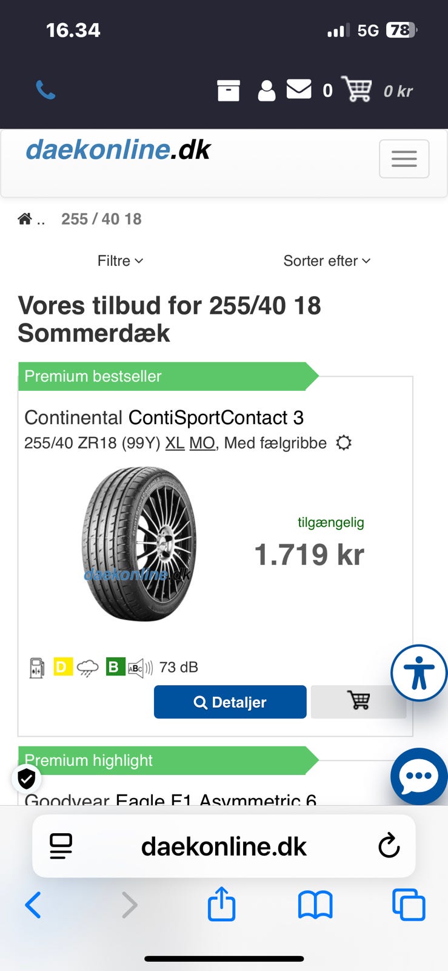448x971 pixels.
Task: Open the user account icon
Action: coord(266,90)
